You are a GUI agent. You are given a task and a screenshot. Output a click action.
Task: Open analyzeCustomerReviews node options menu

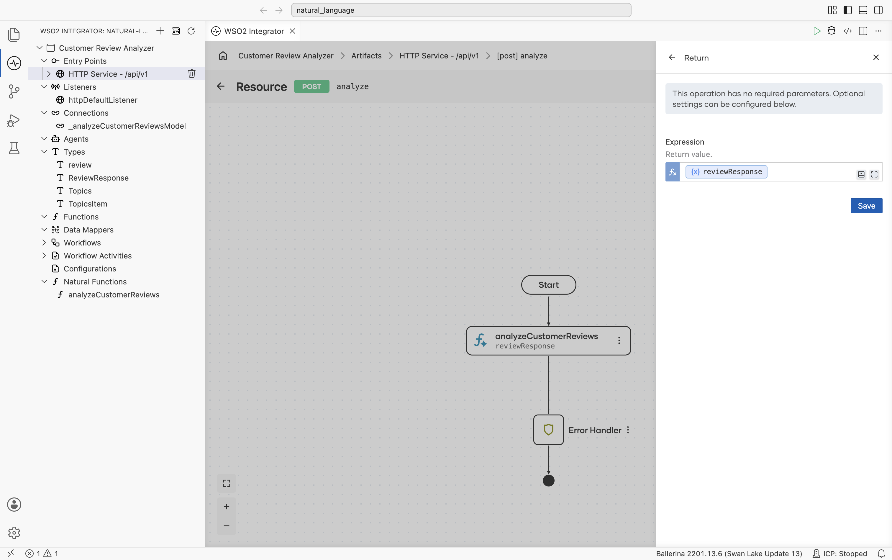pos(619,340)
